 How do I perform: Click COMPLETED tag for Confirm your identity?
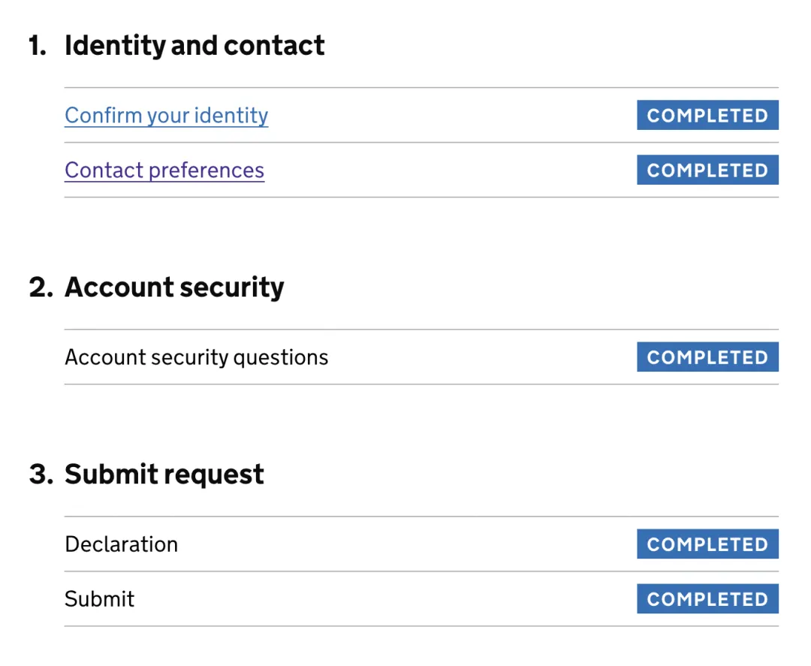[x=707, y=116]
